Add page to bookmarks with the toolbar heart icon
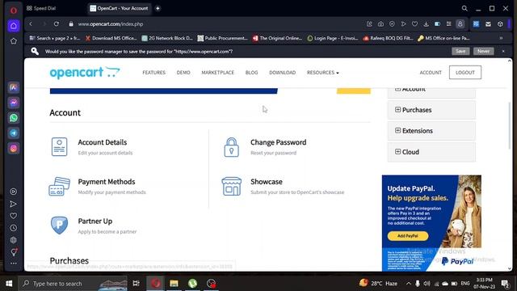517x291 pixels. pos(414,23)
